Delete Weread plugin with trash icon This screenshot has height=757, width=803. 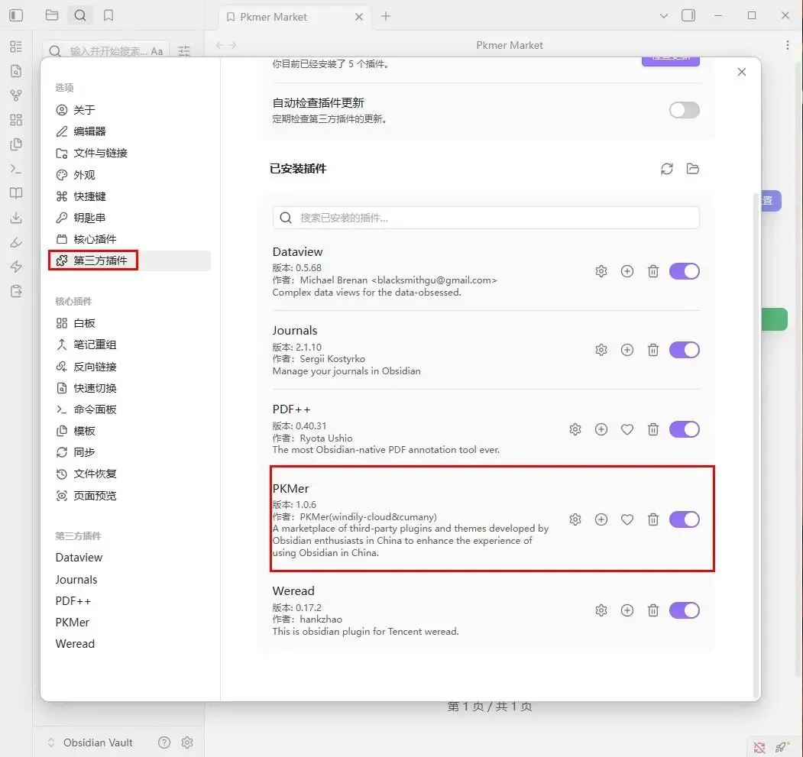[x=653, y=610]
